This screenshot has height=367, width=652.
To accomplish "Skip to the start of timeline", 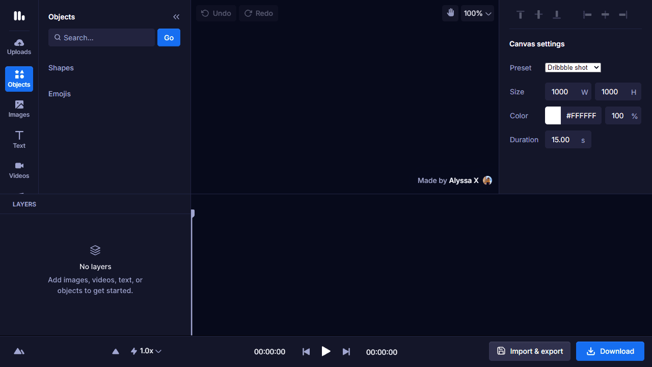I will (306, 352).
